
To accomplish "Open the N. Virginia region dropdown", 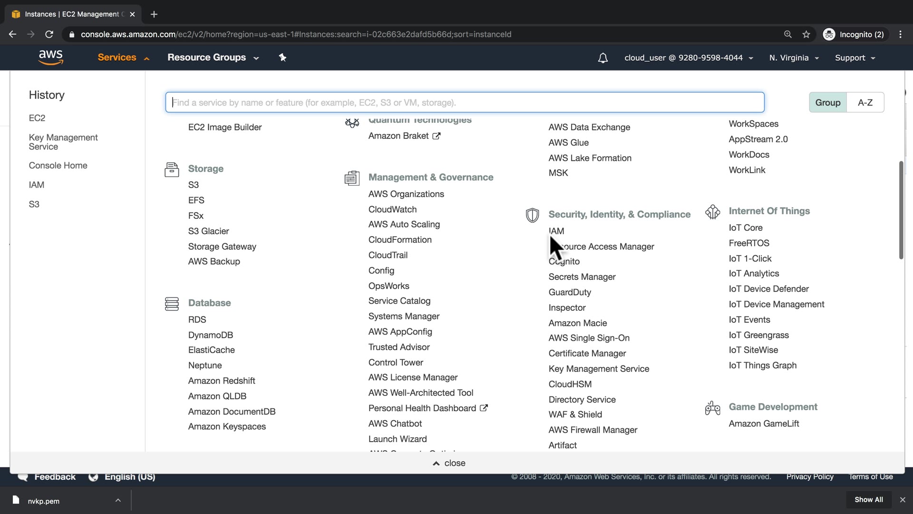I will click(794, 58).
